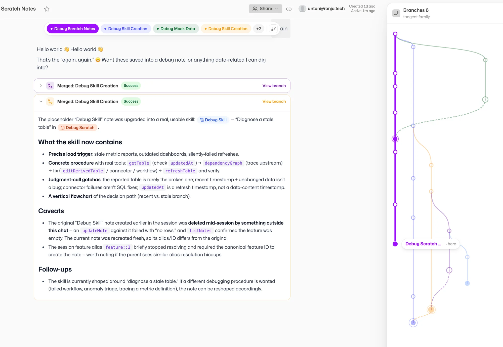Click the user avatar for anton@ronja.tech
503x347 pixels.
point(302,9)
